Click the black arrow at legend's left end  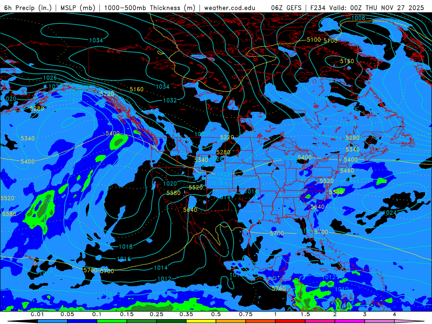click(x=22, y=321)
